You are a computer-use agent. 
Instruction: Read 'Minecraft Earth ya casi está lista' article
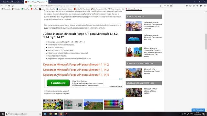(x=153, y=37)
